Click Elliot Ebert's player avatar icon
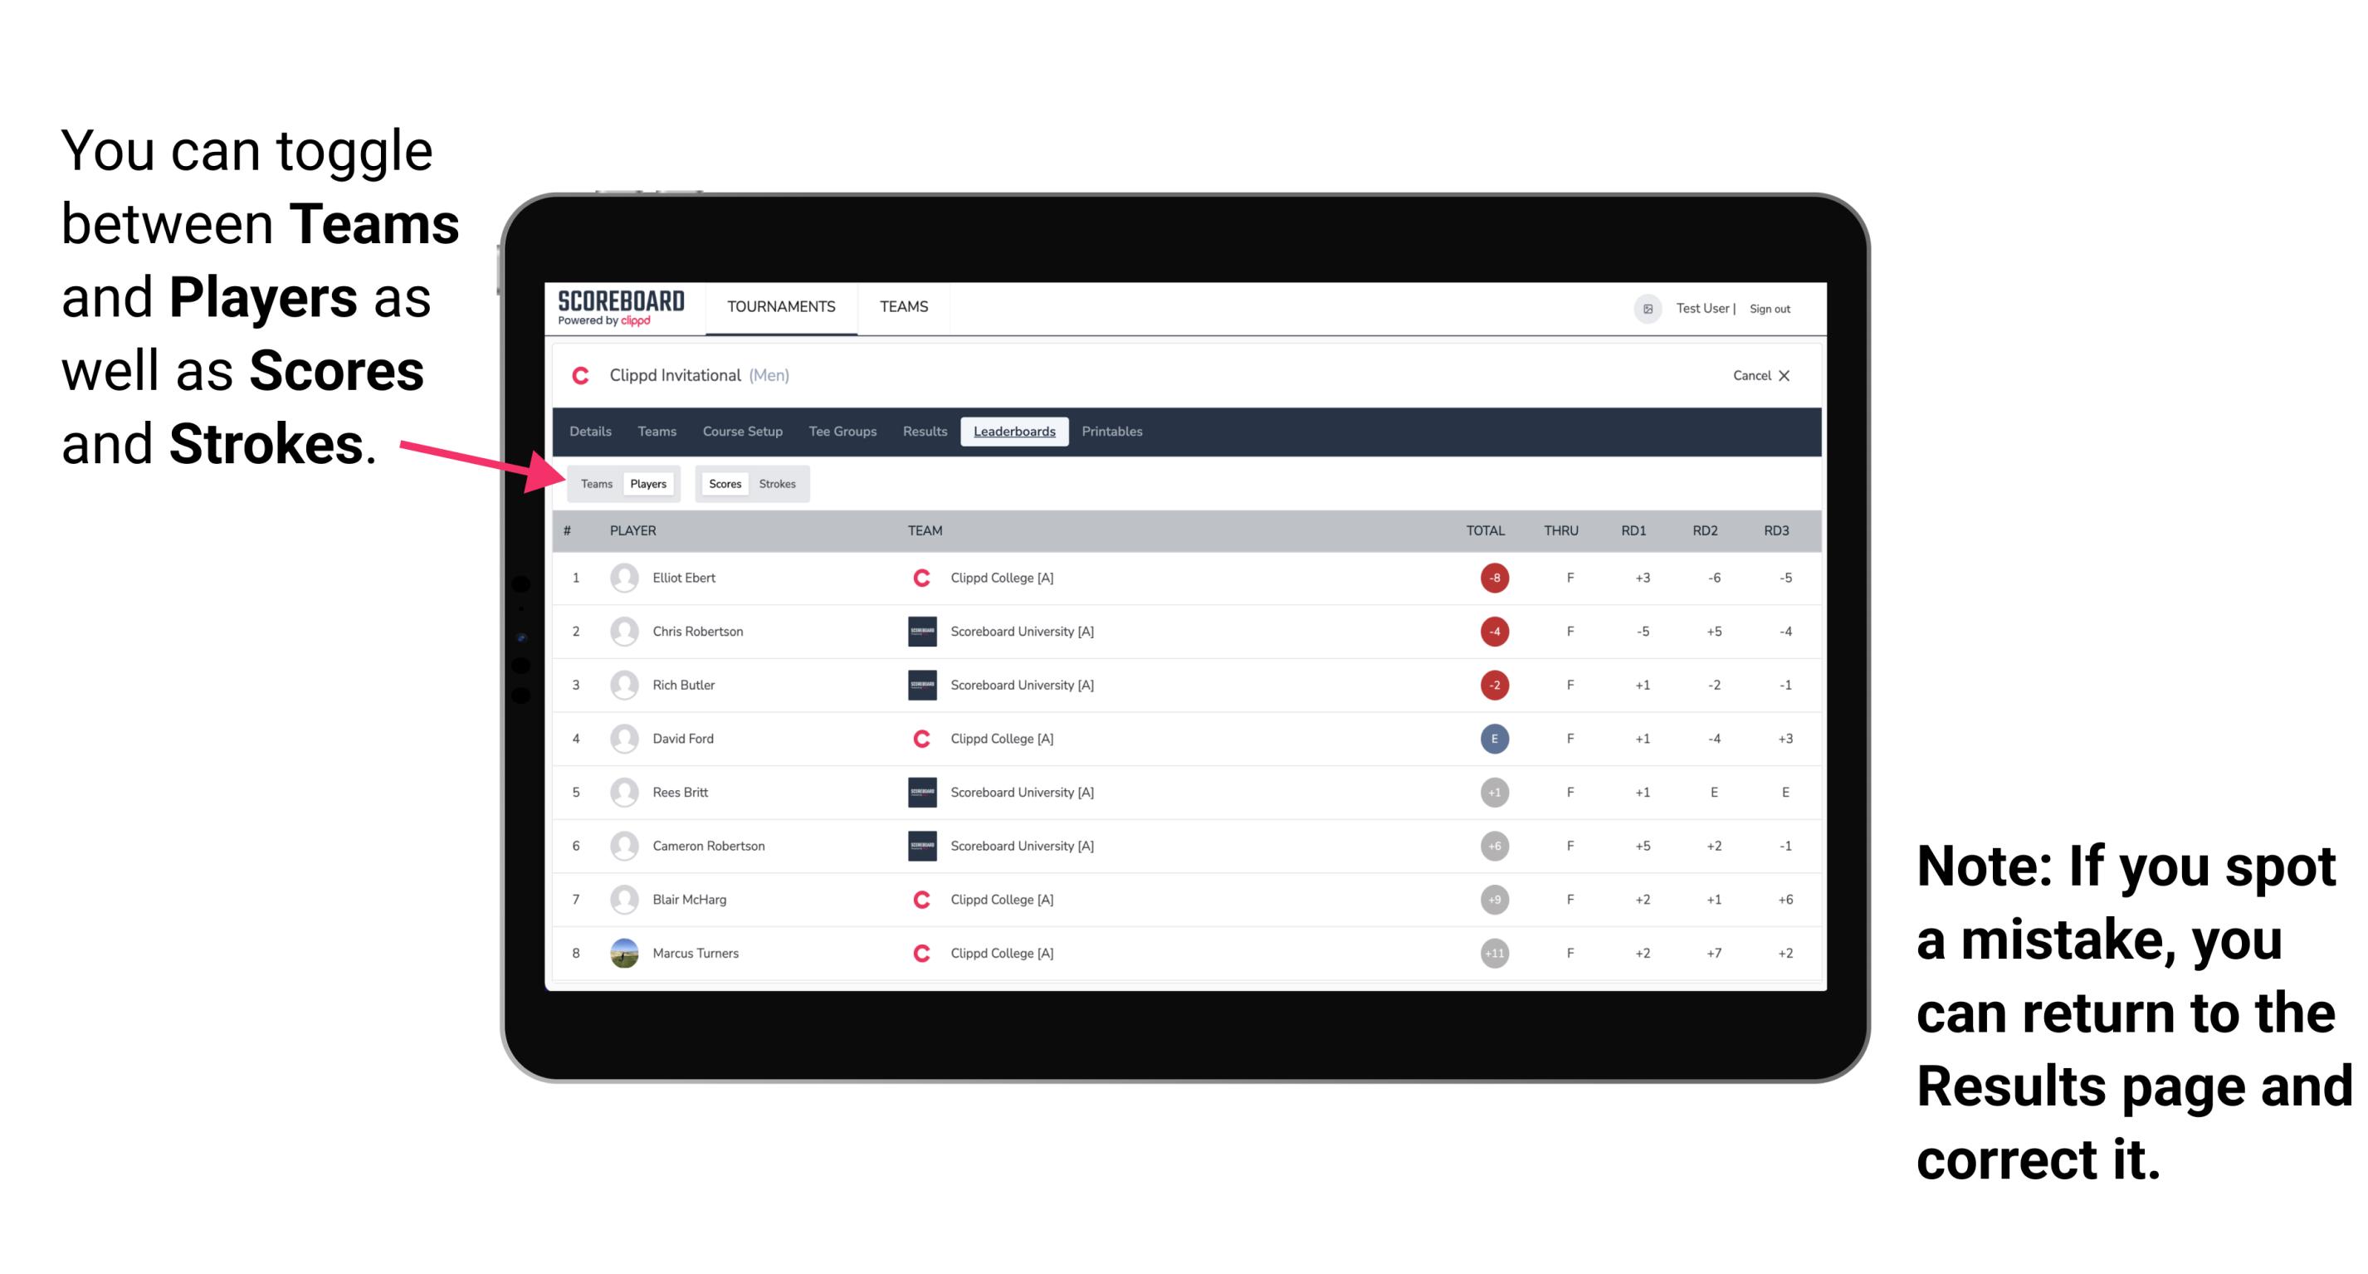 (623, 578)
